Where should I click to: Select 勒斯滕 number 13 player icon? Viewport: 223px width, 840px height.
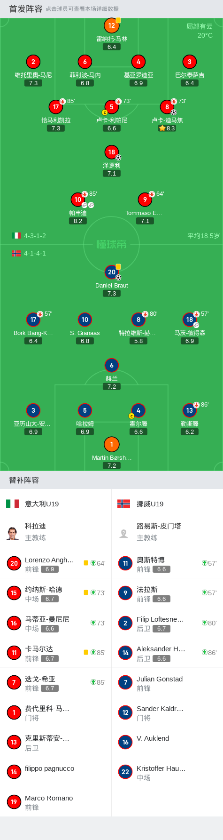189,410
